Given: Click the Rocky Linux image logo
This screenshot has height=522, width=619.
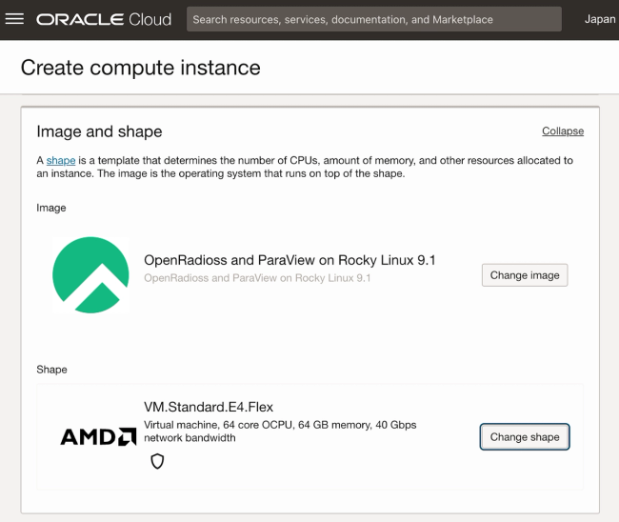Looking at the screenshot, I should pos(90,275).
